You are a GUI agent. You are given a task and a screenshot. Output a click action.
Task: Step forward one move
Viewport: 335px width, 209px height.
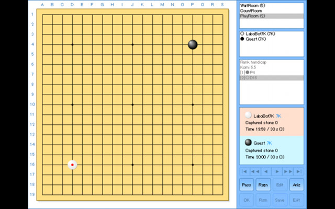tap(277, 171)
